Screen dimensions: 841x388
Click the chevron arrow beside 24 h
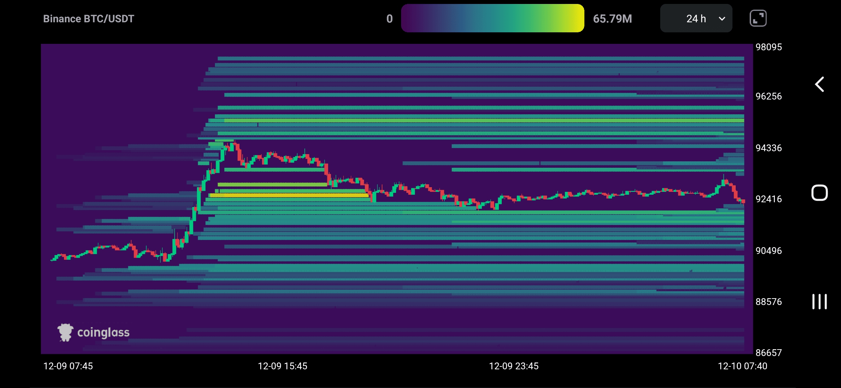722,19
